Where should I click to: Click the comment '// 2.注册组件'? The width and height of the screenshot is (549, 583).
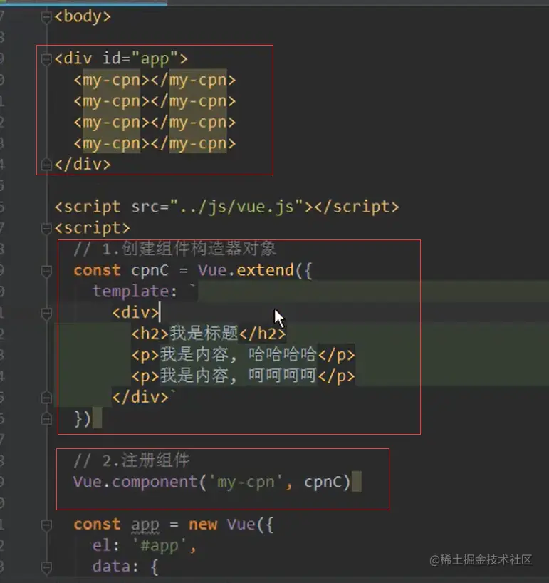[132, 460]
